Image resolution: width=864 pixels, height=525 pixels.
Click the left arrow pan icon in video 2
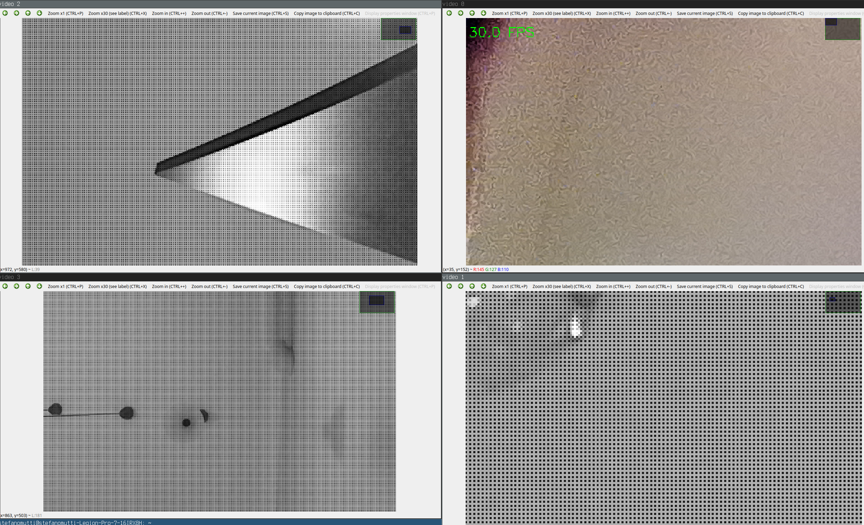click(5, 13)
